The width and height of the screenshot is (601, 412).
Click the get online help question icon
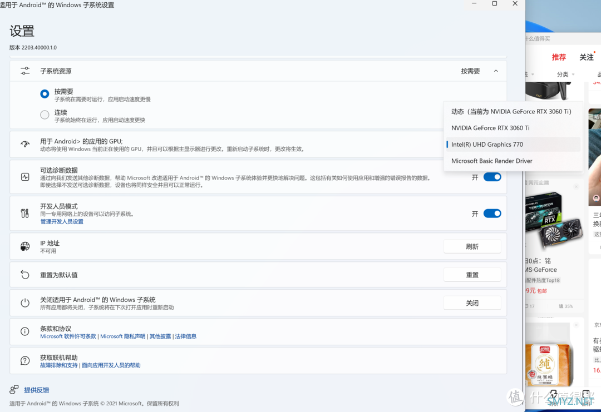(25, 361)
